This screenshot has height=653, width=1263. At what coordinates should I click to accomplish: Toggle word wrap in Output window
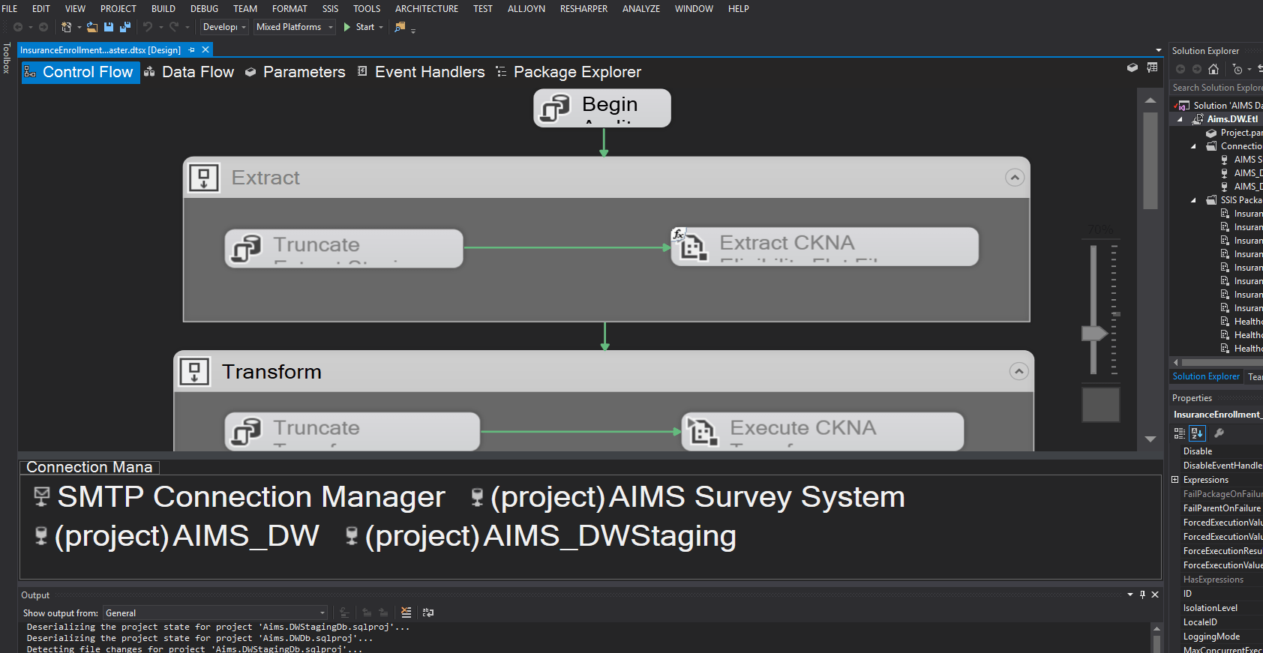(428, 613)
